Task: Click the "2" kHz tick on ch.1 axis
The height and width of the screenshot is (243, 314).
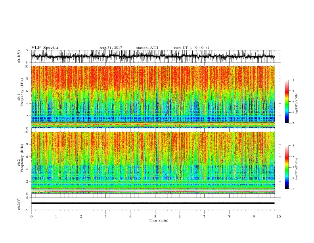Action: tap(27, 116)
